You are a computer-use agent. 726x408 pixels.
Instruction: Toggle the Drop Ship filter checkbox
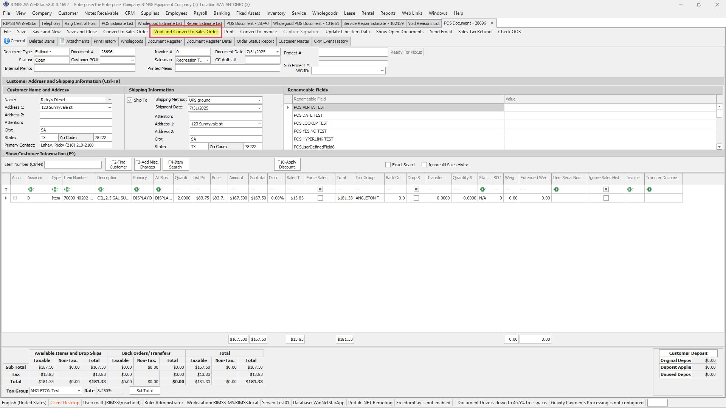pos(416,189)
